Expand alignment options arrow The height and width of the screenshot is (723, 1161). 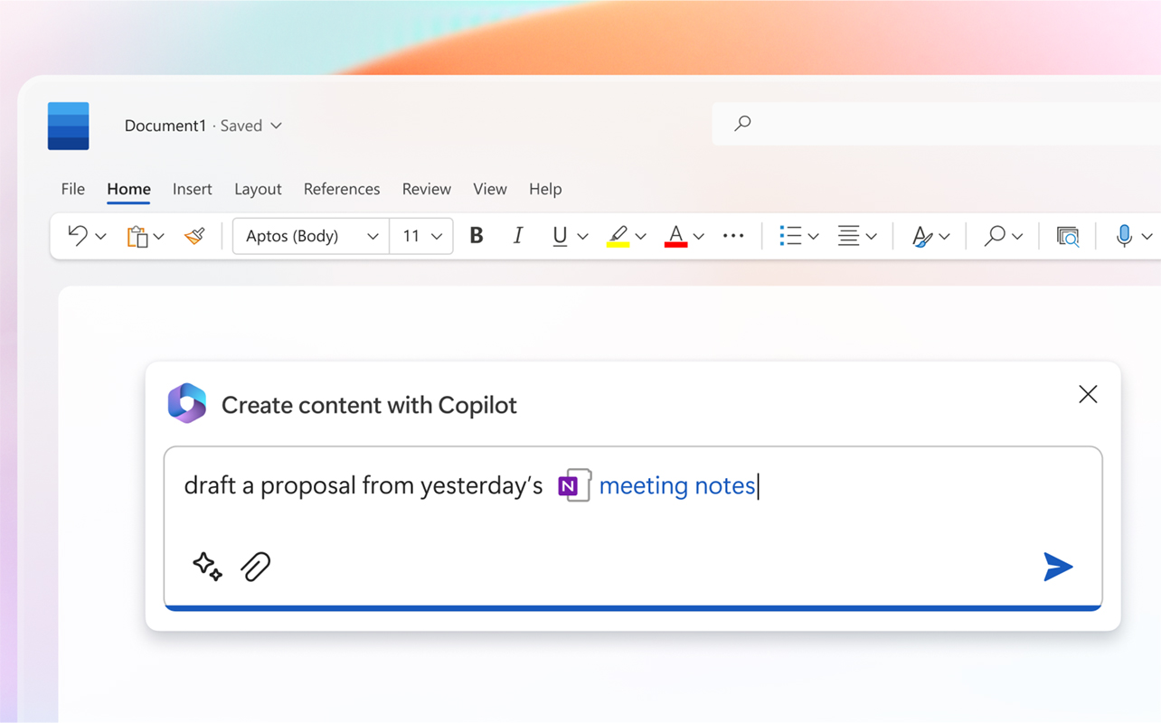pos(871,237)
